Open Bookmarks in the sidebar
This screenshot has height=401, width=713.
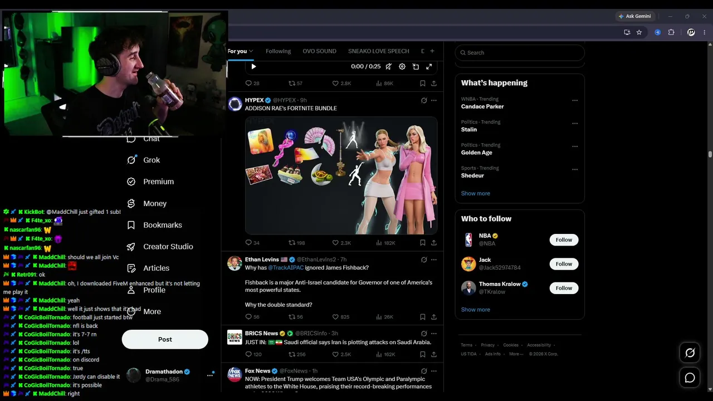point(154,225)
